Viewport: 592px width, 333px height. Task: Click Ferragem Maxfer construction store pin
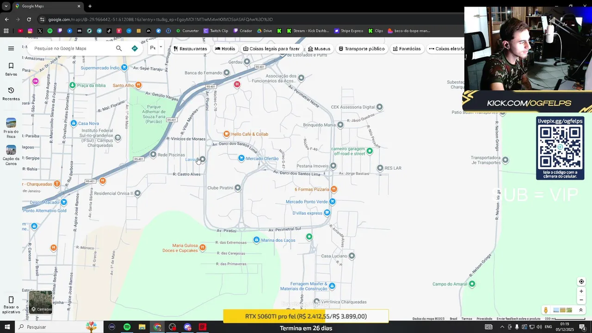[x=332, y=286]
